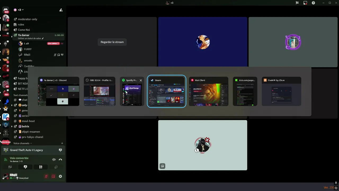Switch to Riot Client window thumbnail
The width and height of the screenshot is (339, 191).
[x=209, y=91]
